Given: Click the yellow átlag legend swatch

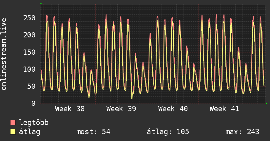Looking at the screenshot, I should [x=13, y=132].
